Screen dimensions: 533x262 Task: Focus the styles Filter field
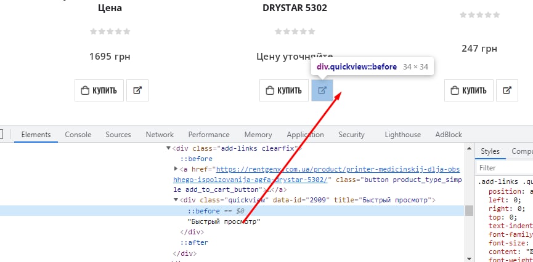pyautogui.click(x=505, y=168)
